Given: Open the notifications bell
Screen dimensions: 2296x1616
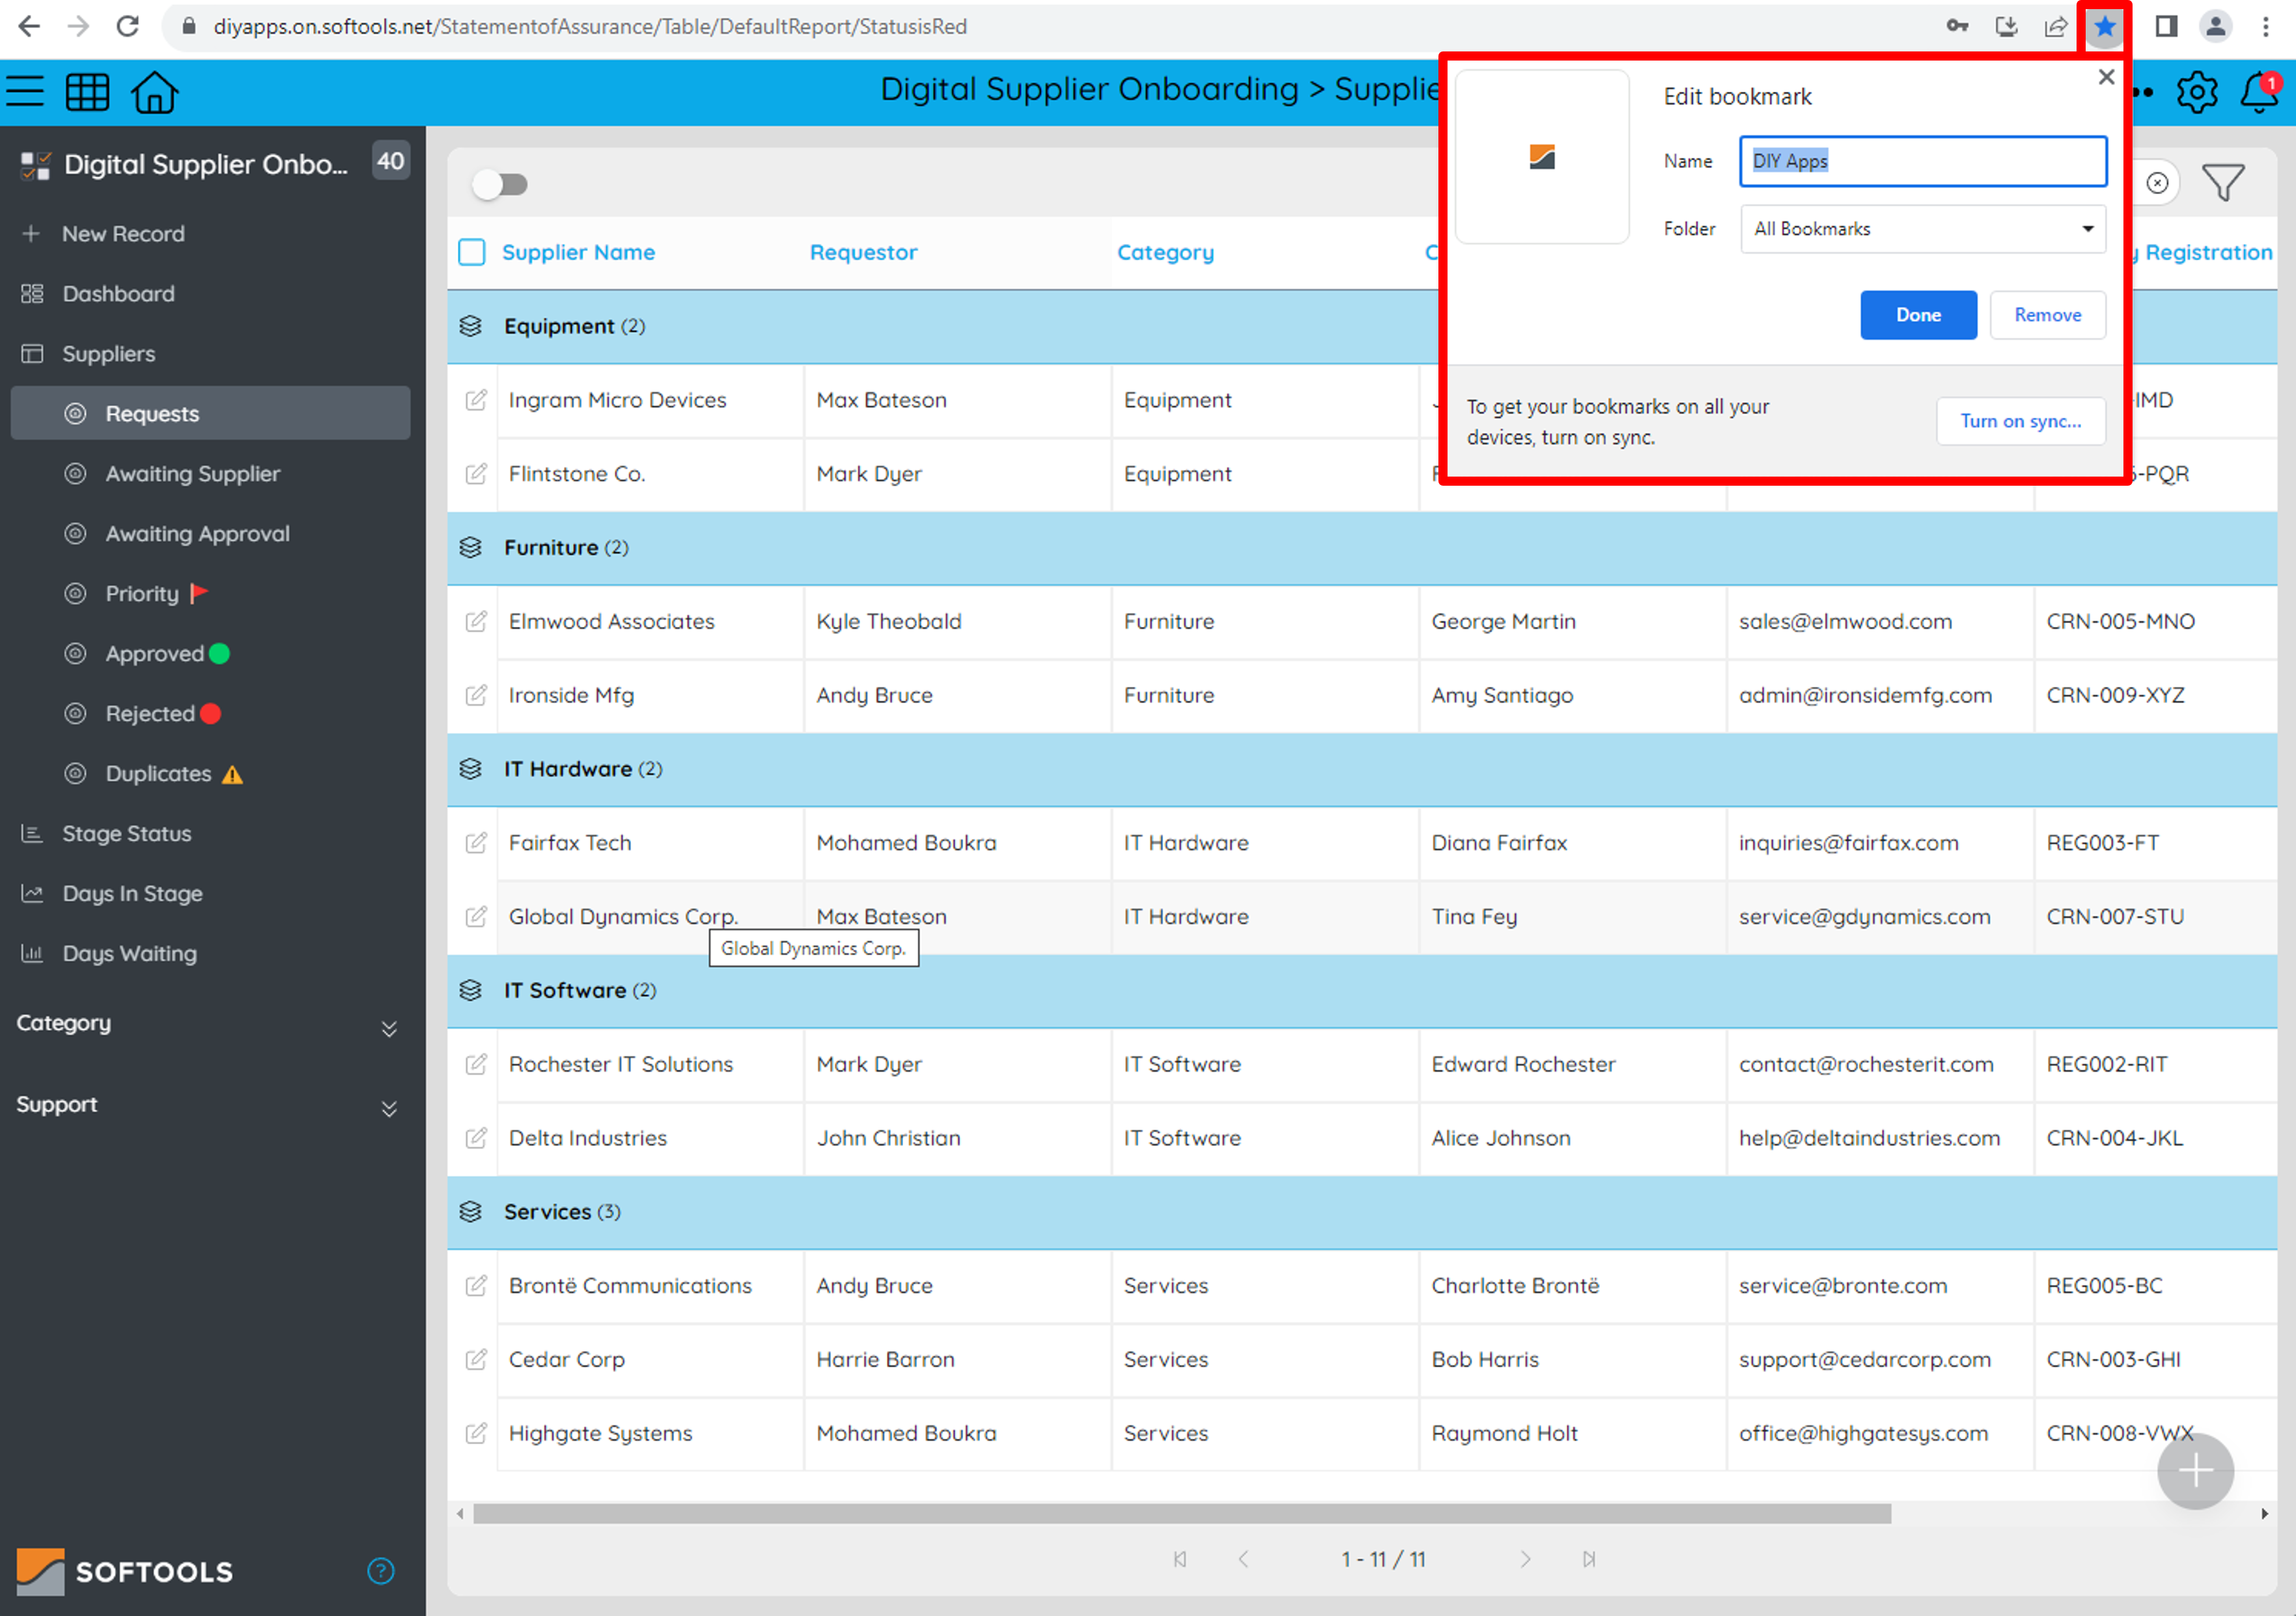Looking at the screenshot, I should pyautogui.click(x=2259, y=92).
